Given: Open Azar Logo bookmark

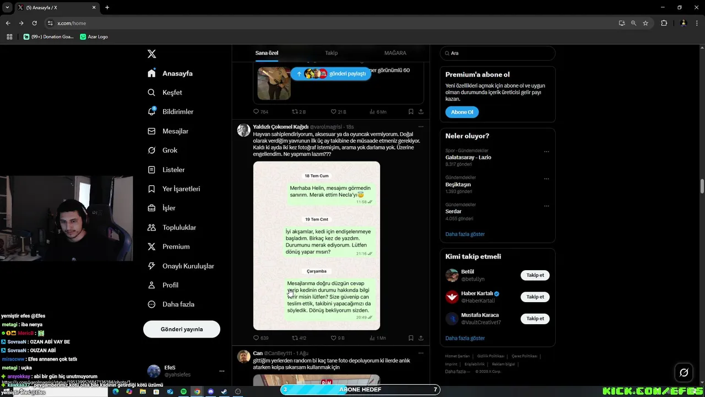Looking at the screenshot, I should [94, 37].
